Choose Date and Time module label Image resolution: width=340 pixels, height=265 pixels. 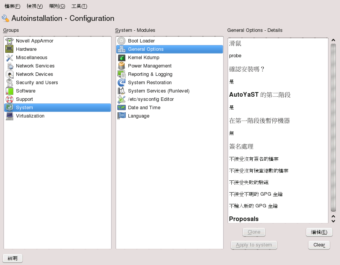(144, 108)
